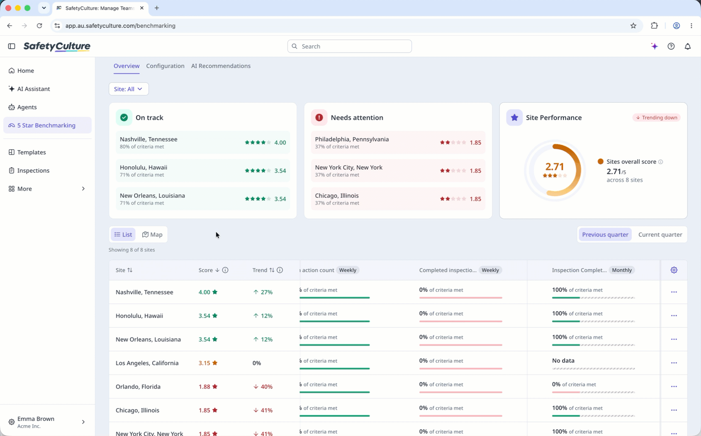Open the Configuration tab
The height and width of the screenshot is (436, 701).
click(165, 66)
